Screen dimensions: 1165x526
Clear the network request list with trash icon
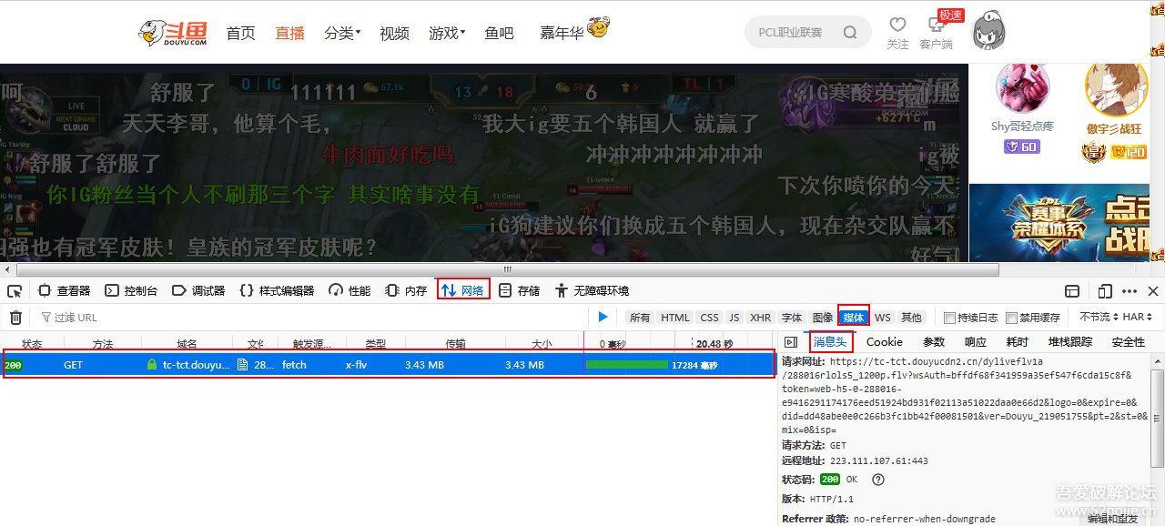coord(15,316)
